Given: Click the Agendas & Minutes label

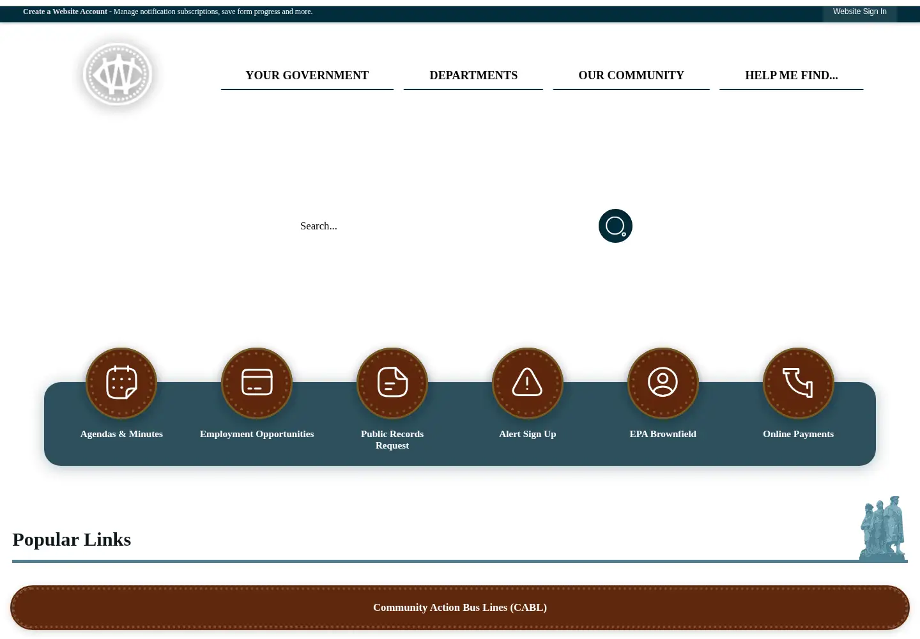Looking at the screenshot, I should (x=121, y=434).
